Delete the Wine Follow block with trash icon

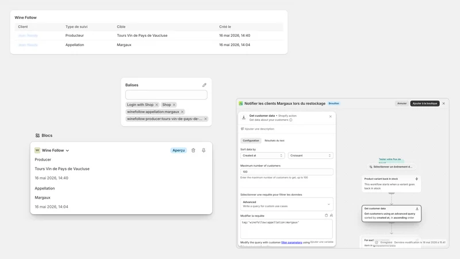click(193, 150)
